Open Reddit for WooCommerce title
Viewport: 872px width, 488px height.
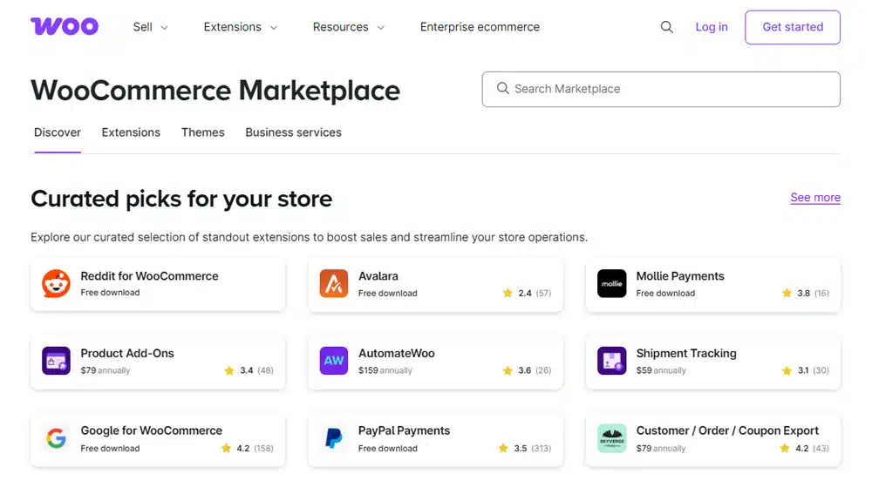[x=150, y=275]
